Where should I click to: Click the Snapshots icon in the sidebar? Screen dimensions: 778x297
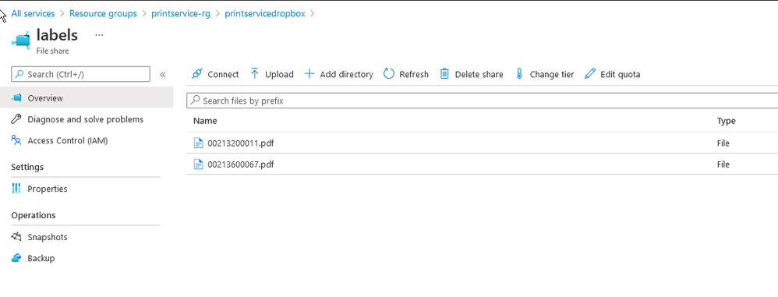(x=16, y=236)
